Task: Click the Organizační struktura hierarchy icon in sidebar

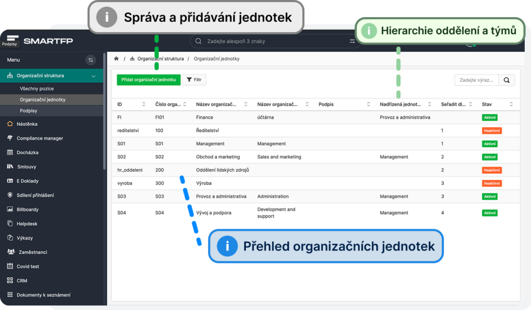Action: 10,76
